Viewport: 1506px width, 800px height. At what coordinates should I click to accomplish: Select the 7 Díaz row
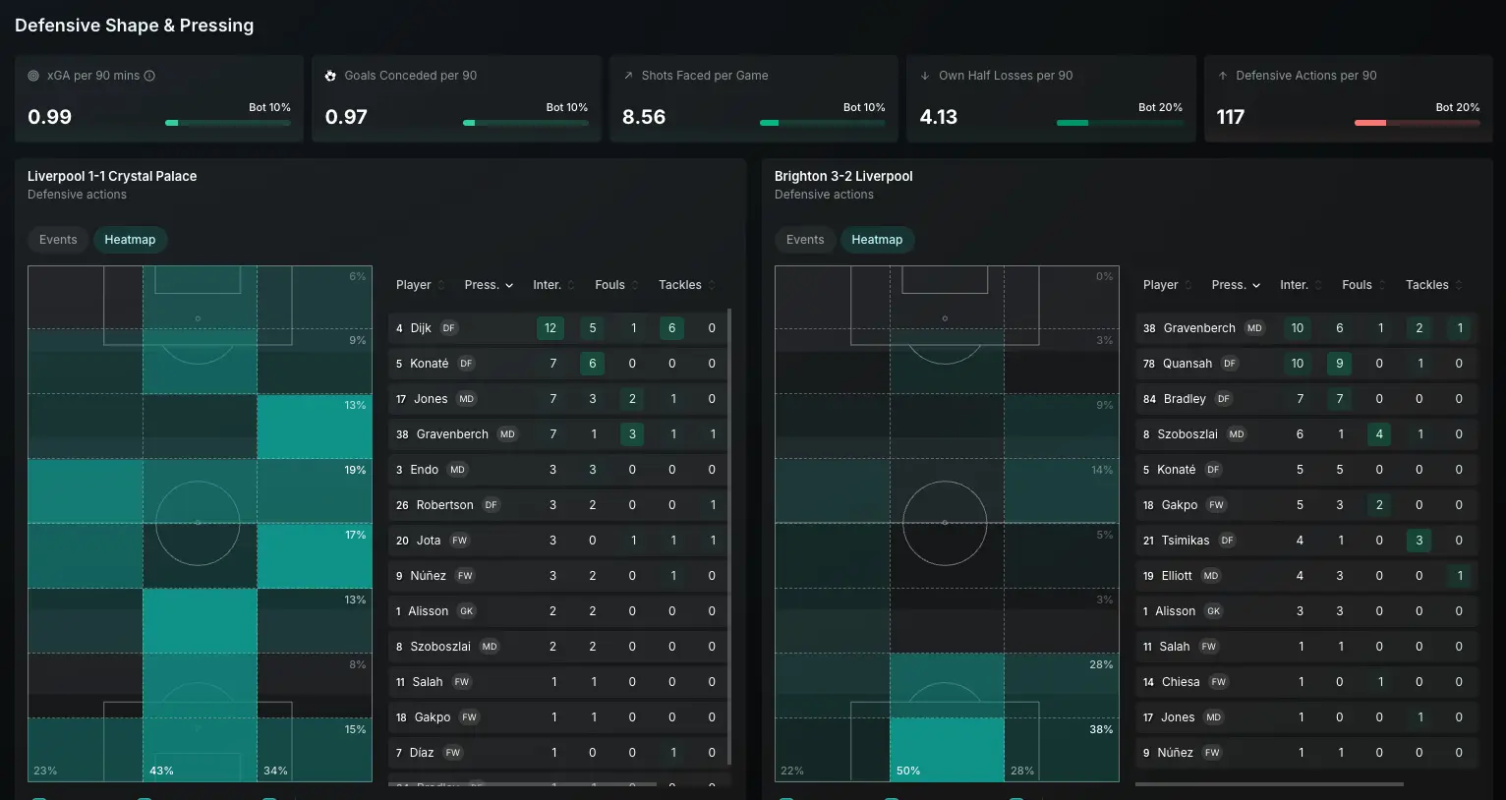click(557, 753)
